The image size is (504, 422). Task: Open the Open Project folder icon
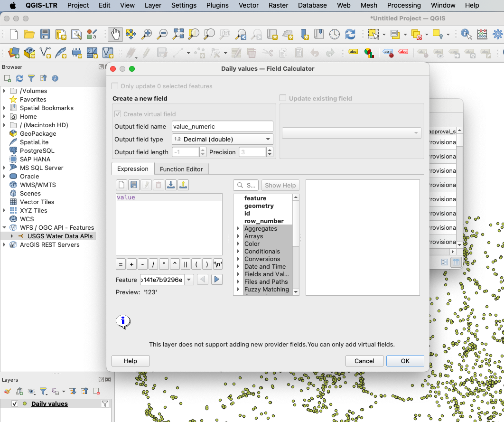click(29, 34)
